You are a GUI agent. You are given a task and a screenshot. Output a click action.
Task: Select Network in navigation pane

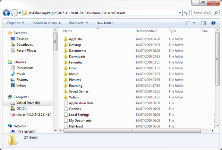click(17, 126)
